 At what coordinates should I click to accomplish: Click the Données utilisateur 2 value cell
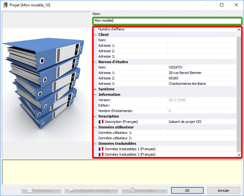tap(202, 138)
